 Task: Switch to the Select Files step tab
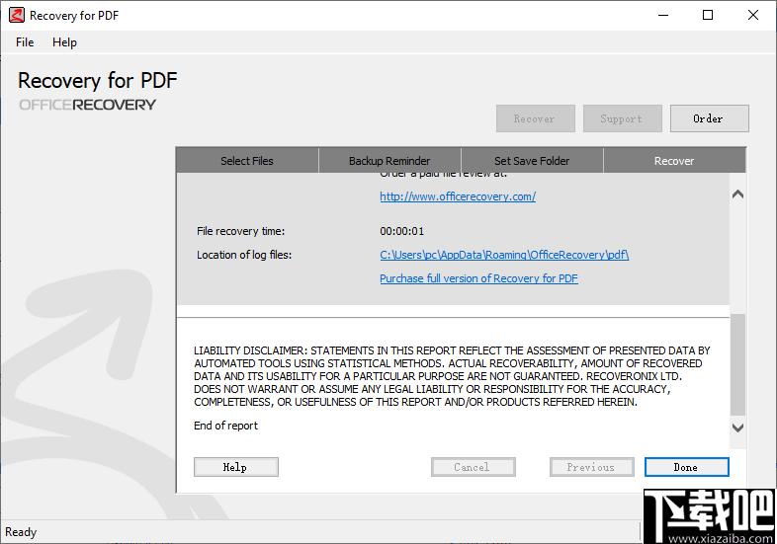point(247,161)
